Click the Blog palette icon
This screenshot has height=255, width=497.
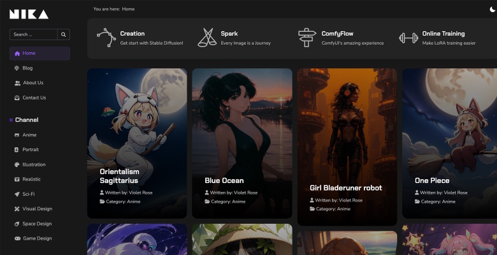(17, 68)
